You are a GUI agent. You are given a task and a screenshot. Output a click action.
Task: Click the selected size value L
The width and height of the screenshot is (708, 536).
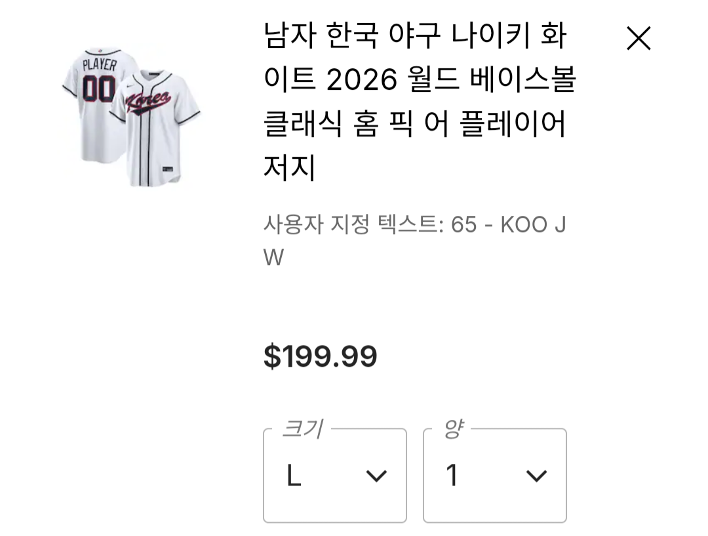pos(294,476)
